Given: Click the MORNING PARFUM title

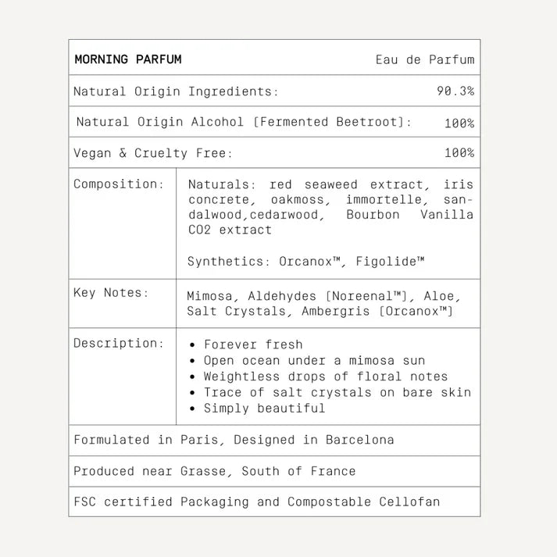Looking at the screenshot, I should (127, 59).
